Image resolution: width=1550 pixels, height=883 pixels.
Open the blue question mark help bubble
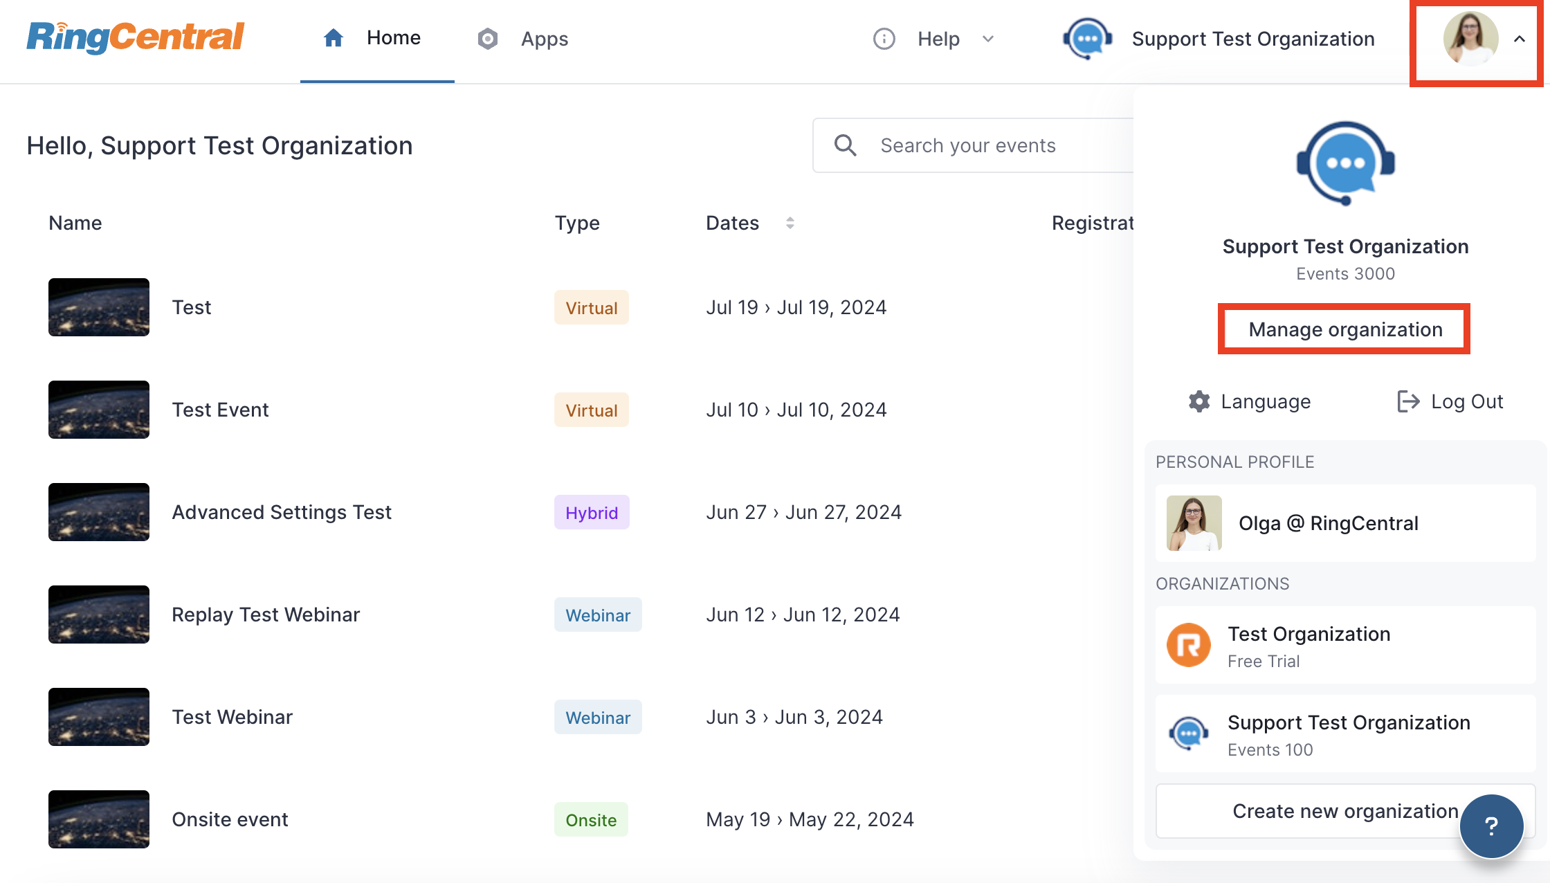[x=1491, y=826]
